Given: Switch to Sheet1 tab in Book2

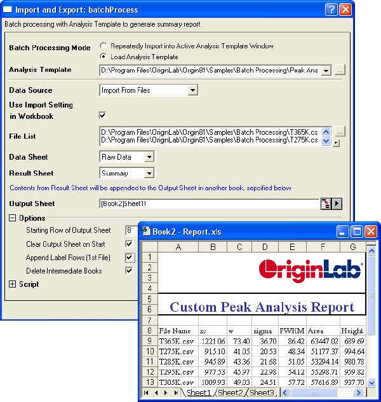Looking at the screenshot, I should pos(199,392).
